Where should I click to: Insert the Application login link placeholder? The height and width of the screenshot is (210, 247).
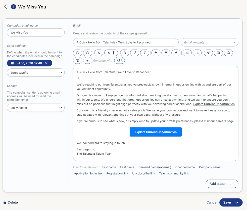click(x=88, y=174)
